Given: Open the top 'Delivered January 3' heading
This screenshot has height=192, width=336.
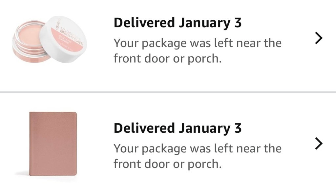Looking at the screenshot, I should click(x=177, y=23).
